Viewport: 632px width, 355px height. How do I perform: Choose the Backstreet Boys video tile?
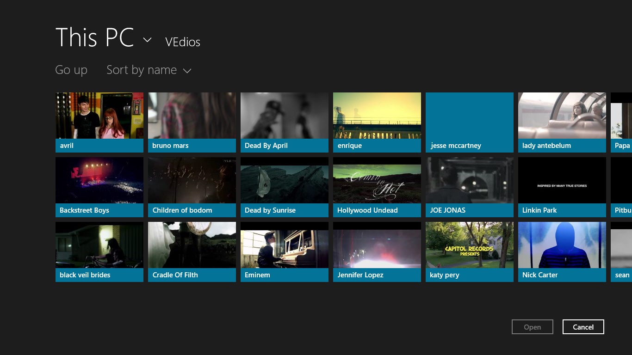(99, 187)
